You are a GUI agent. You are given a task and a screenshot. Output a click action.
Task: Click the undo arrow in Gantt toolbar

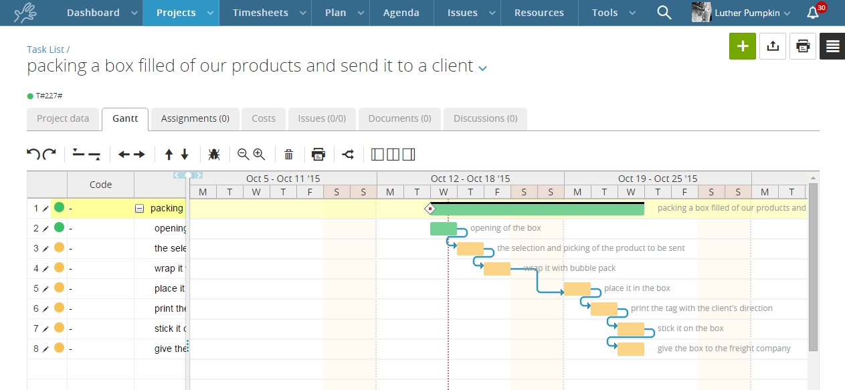coord(33,155)
